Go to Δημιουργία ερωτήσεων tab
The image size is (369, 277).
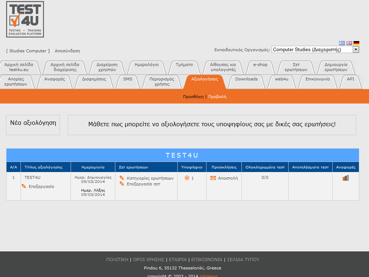click(x=336, y=67)
